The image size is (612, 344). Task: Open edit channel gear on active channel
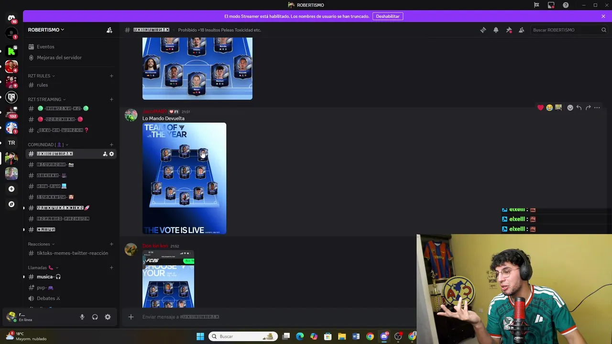click(x=111, y=154)
